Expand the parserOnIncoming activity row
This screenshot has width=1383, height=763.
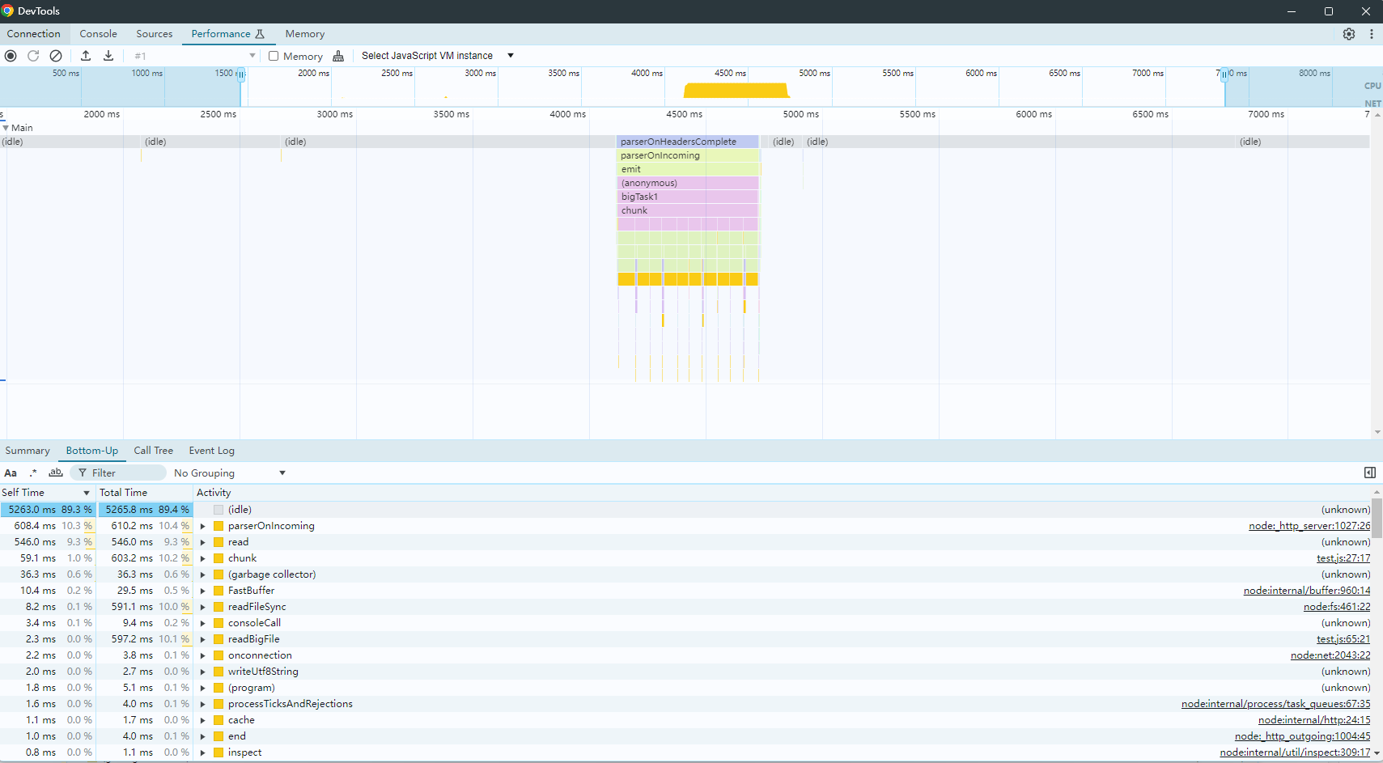203,526
